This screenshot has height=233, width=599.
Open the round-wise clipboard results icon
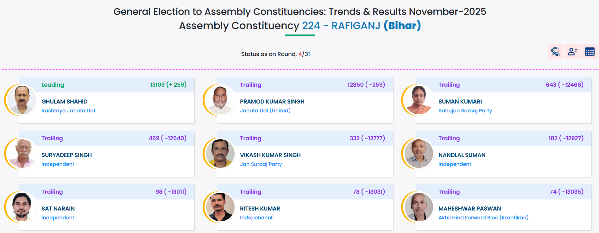coord(555,52)
